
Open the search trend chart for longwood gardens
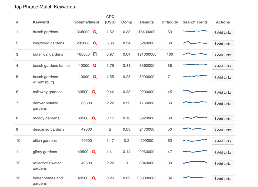[195, 43]
